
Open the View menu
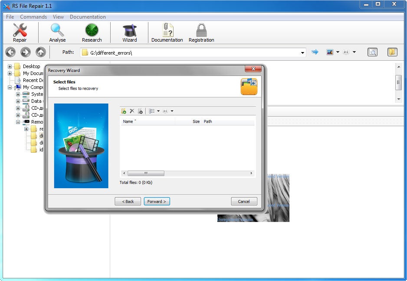[x=58, y=17]
